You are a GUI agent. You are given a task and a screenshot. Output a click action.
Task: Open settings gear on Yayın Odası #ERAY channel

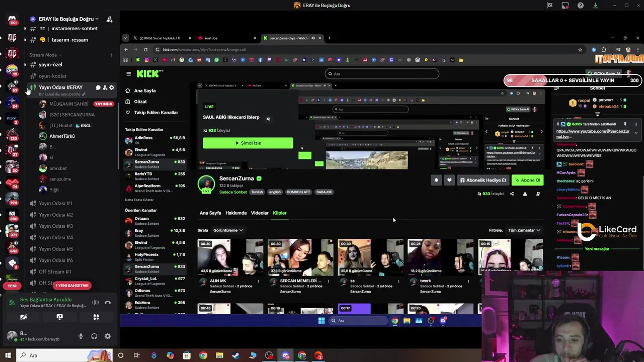[x=112, y=87]
